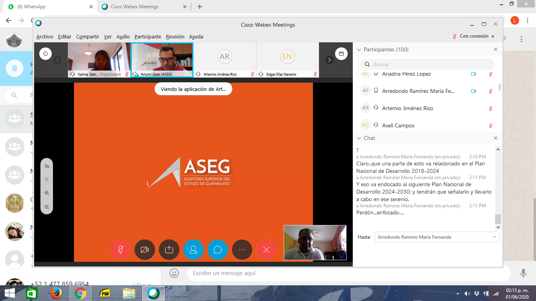Image resolution: width=536 pixels, height=301 pixels.
Task: Open the Reunión menu
Action: pos(175,36)
